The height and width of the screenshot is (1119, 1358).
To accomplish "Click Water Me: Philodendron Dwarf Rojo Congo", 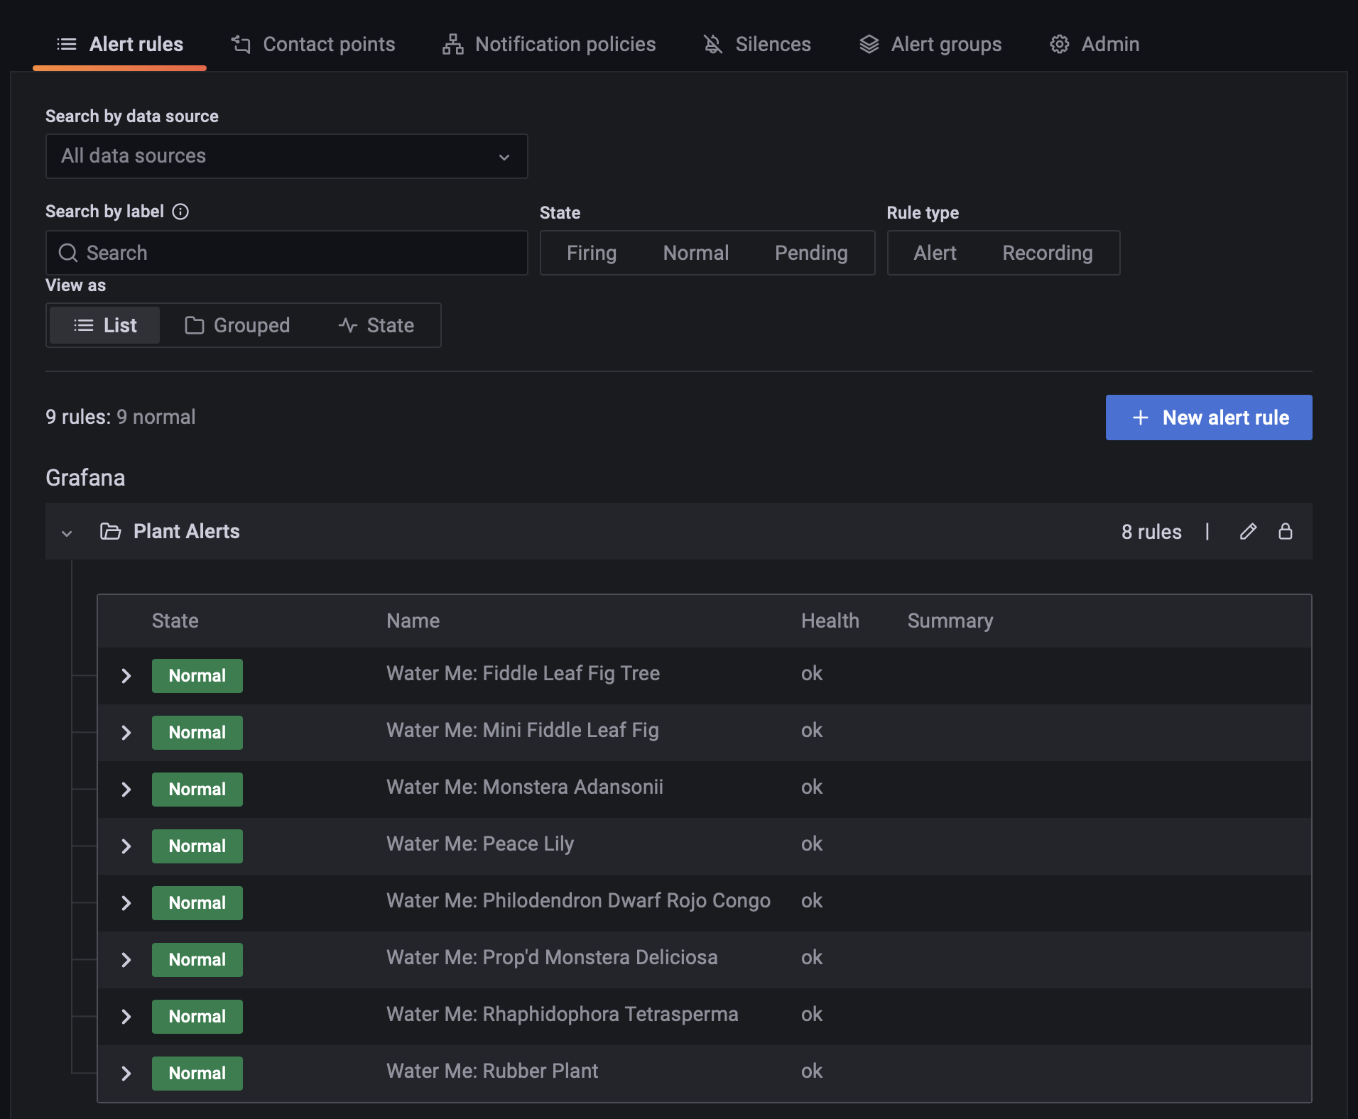I will [578, 900].
